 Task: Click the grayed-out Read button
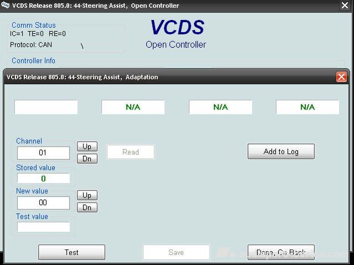coord(131,152)
